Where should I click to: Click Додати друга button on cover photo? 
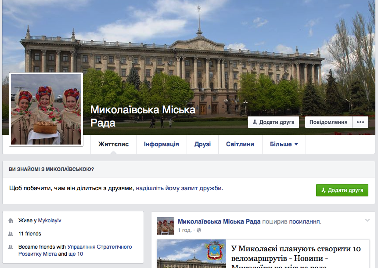(274, 122)
